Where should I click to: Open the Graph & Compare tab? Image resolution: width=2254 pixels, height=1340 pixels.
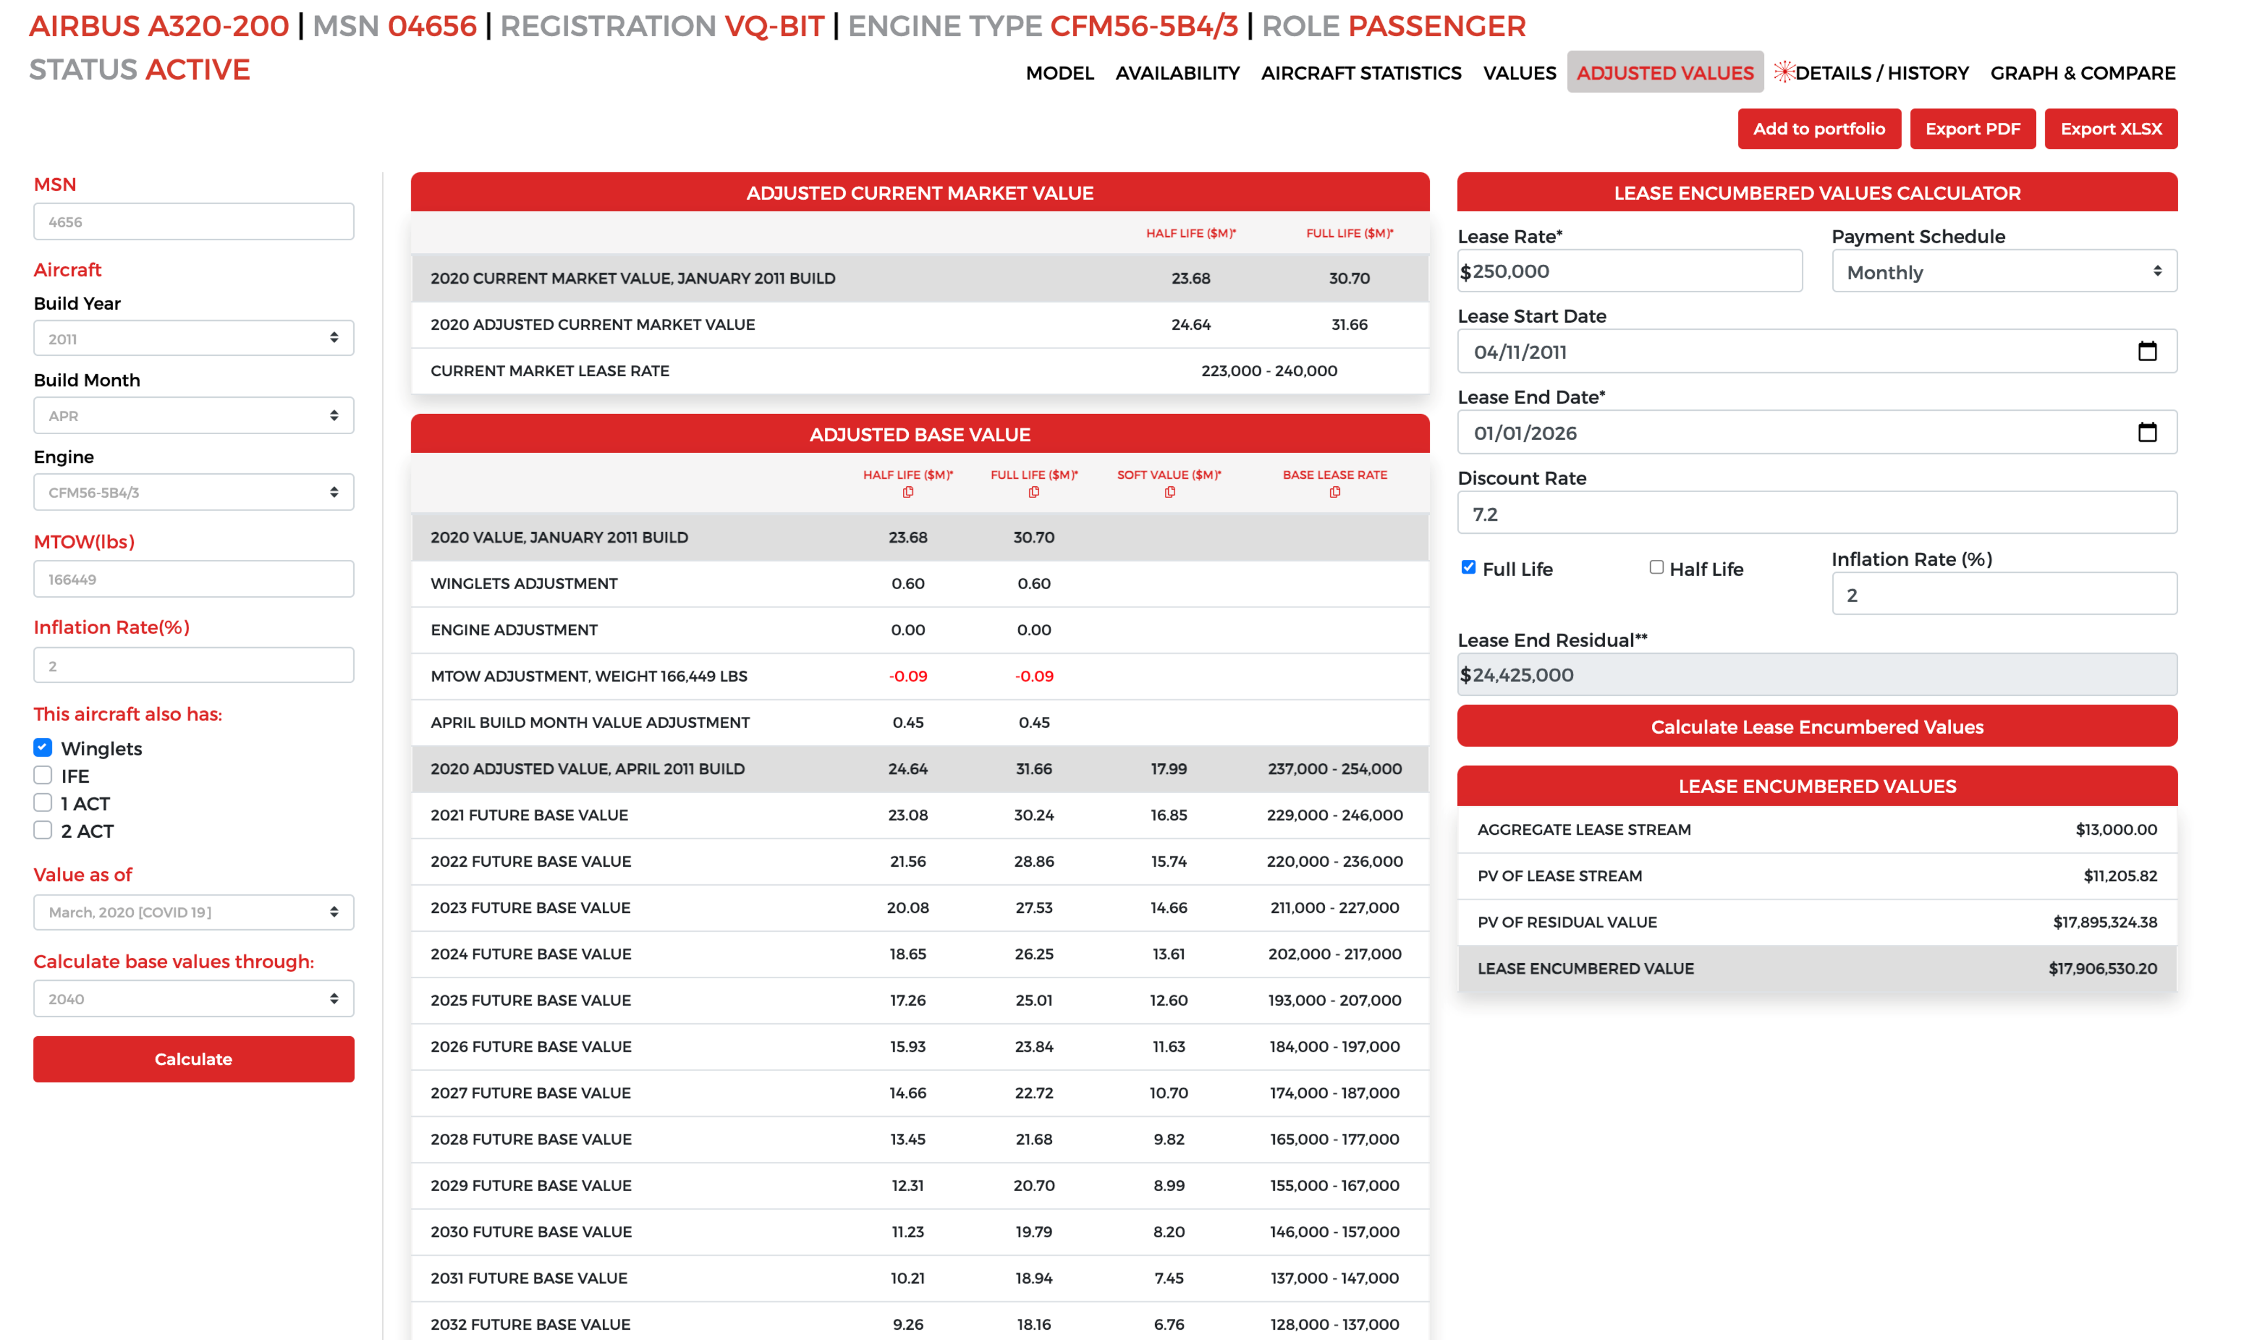click(x=2082, y=73)
